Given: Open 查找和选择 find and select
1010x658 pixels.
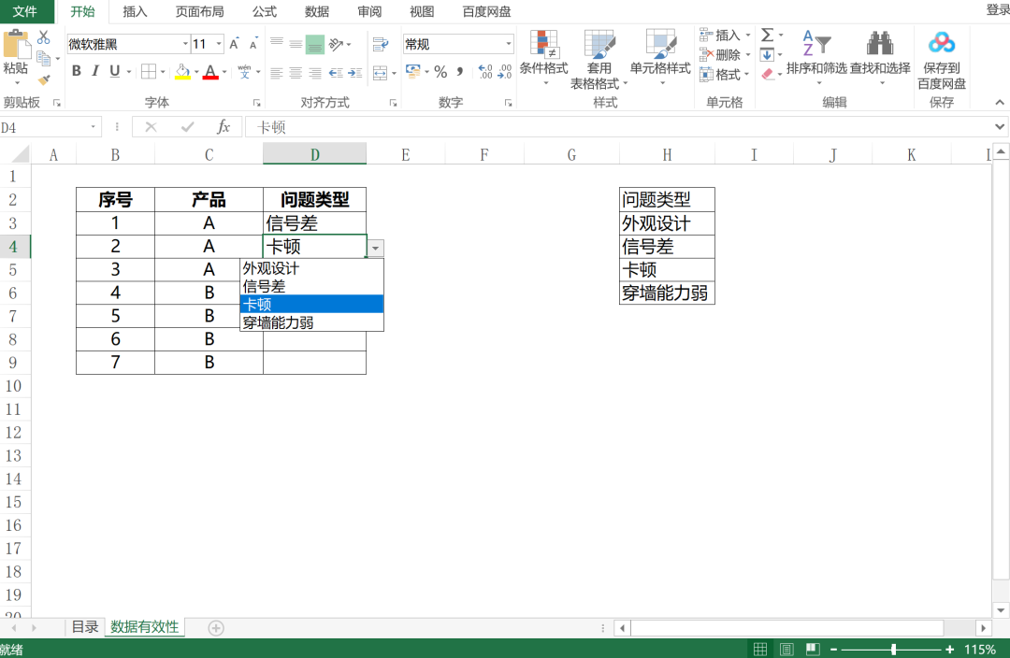Looking at the screenshot, I should (880, 57).
